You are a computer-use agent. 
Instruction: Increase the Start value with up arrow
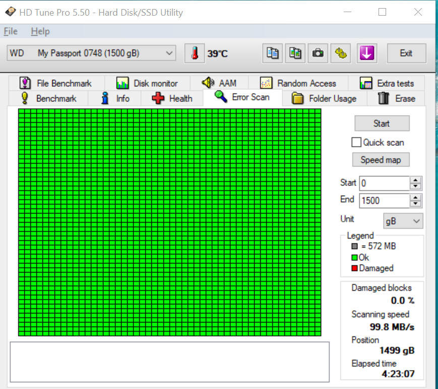pos(415,180)
